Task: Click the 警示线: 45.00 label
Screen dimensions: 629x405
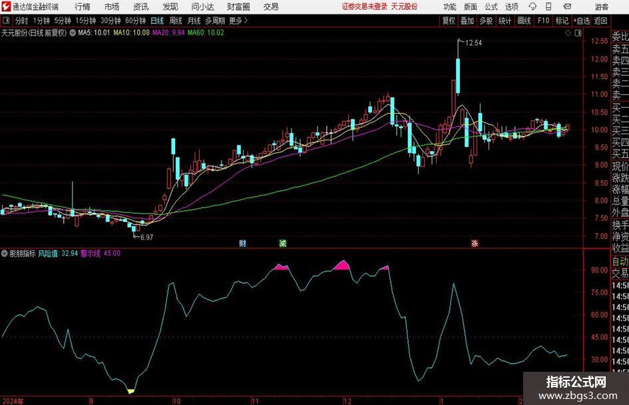Action: click(101, 253)
